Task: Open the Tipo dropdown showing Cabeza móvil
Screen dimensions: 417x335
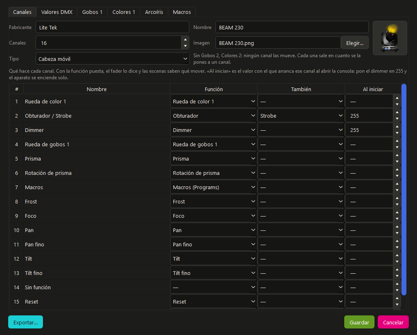Action: tap(112, 59)
